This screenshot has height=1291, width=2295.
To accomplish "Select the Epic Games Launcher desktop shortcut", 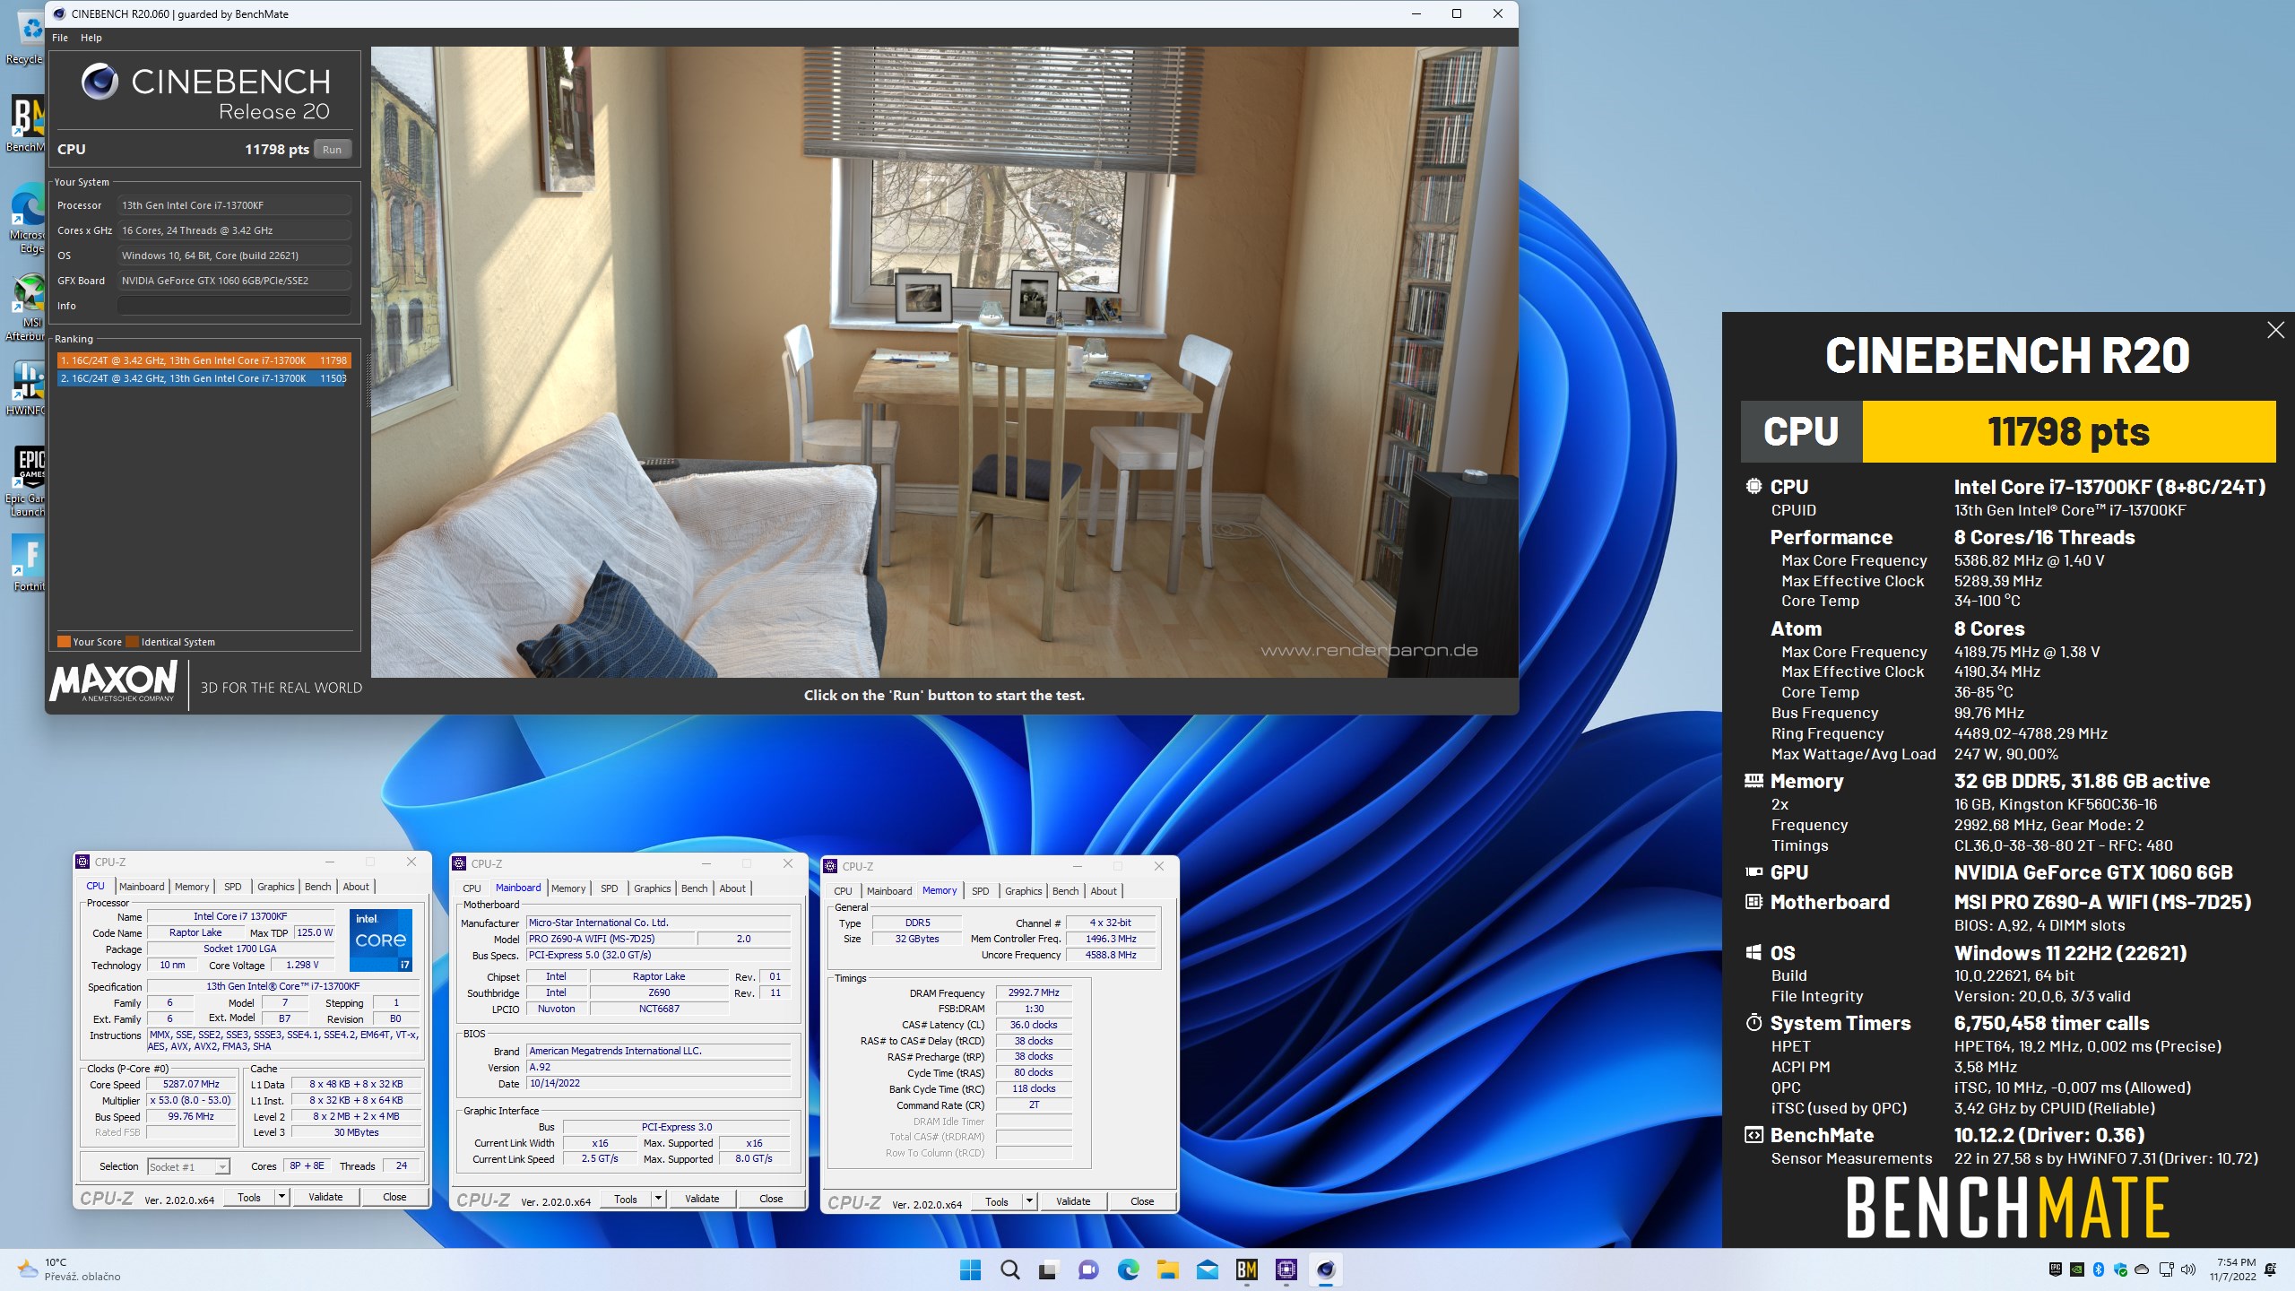I will [24, 482].
